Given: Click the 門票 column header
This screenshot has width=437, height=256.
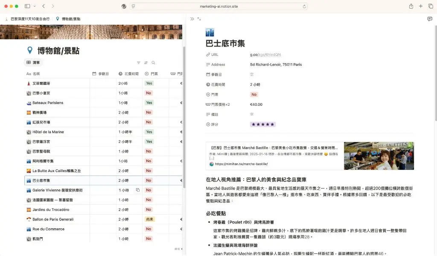Looking at the screenshot, I should tap(152, 74).
